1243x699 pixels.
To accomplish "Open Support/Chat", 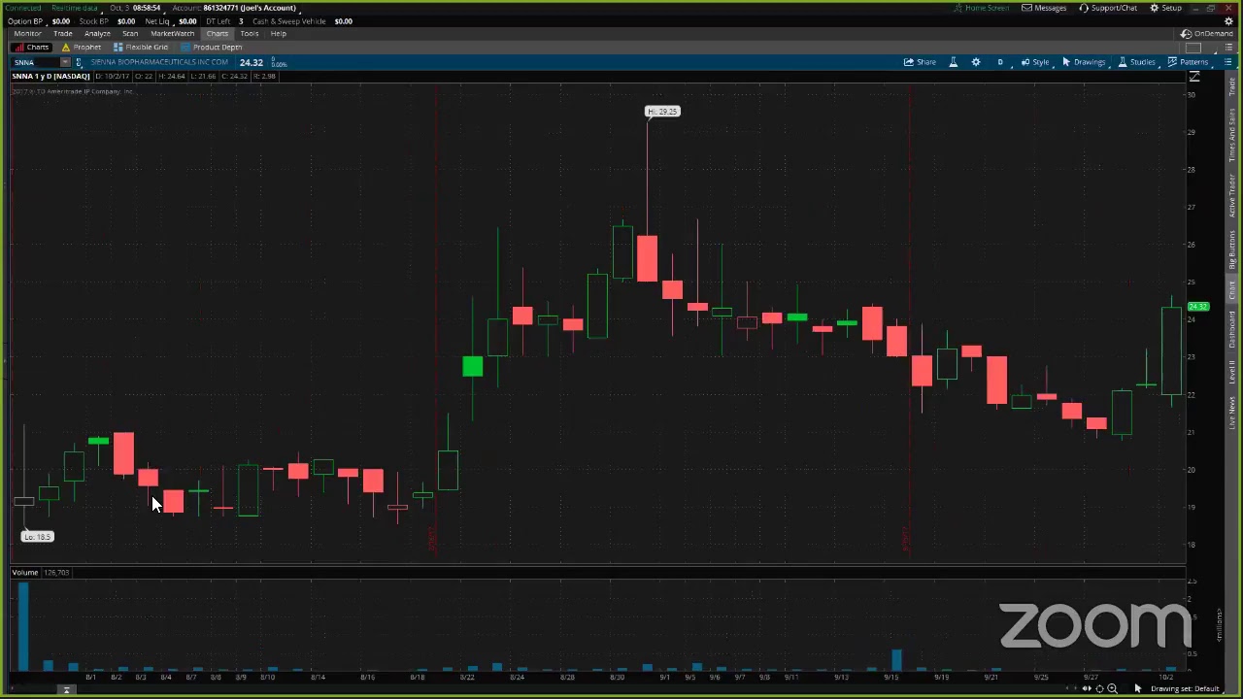I will (x=1108, y=8).
